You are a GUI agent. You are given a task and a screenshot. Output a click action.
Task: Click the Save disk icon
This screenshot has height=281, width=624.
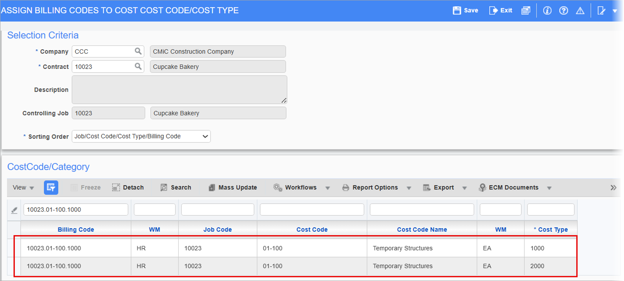pos(457,10)
